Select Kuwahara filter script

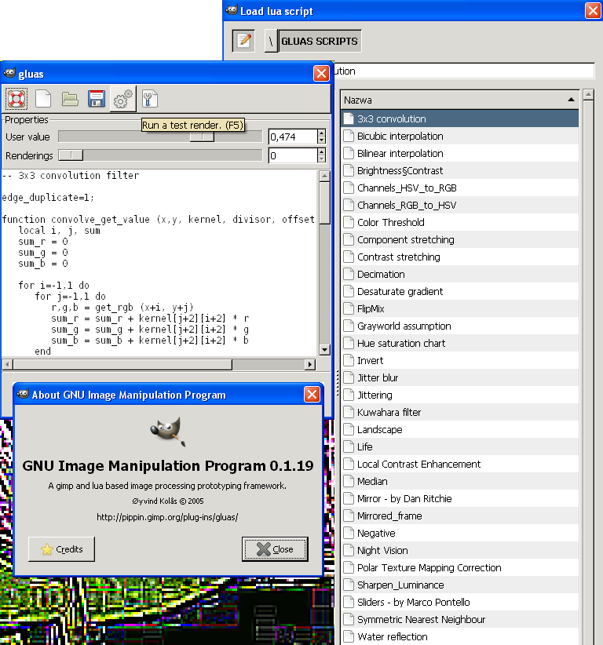pos(459,413)
